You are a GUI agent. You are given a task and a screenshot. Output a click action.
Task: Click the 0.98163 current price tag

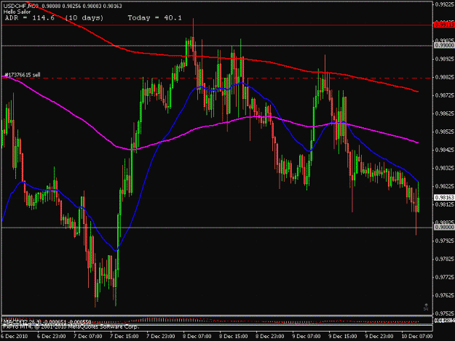[x=444, y=198]
